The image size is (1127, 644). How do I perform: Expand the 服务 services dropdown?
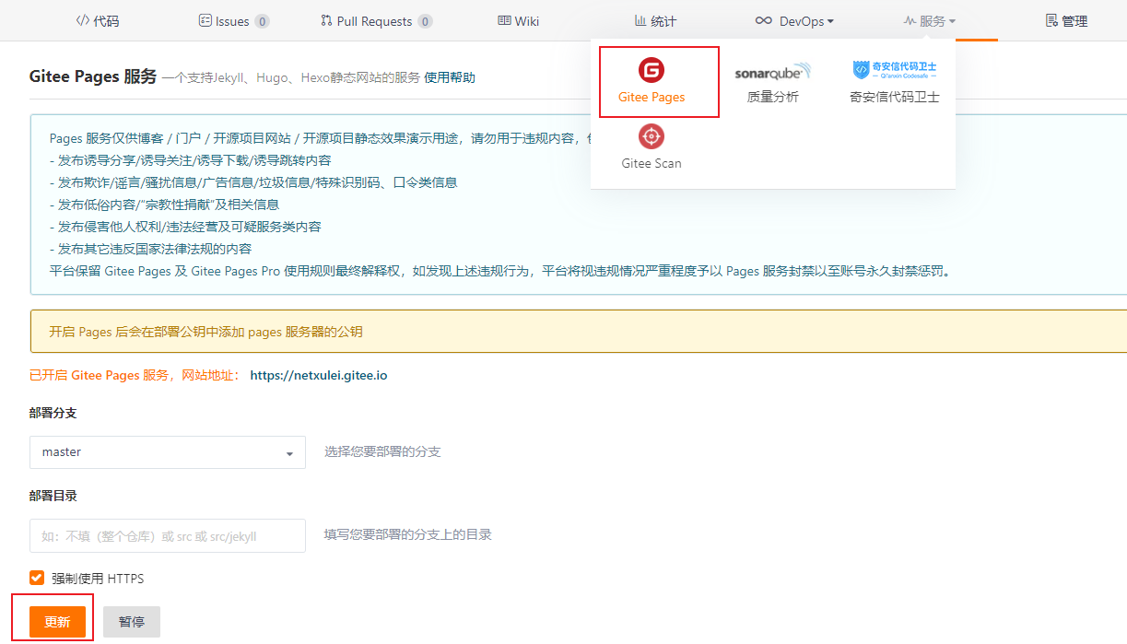click(x=929, y=21)
